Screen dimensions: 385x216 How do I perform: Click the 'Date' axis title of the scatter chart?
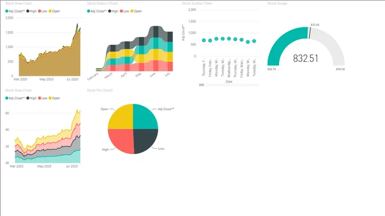229,82
